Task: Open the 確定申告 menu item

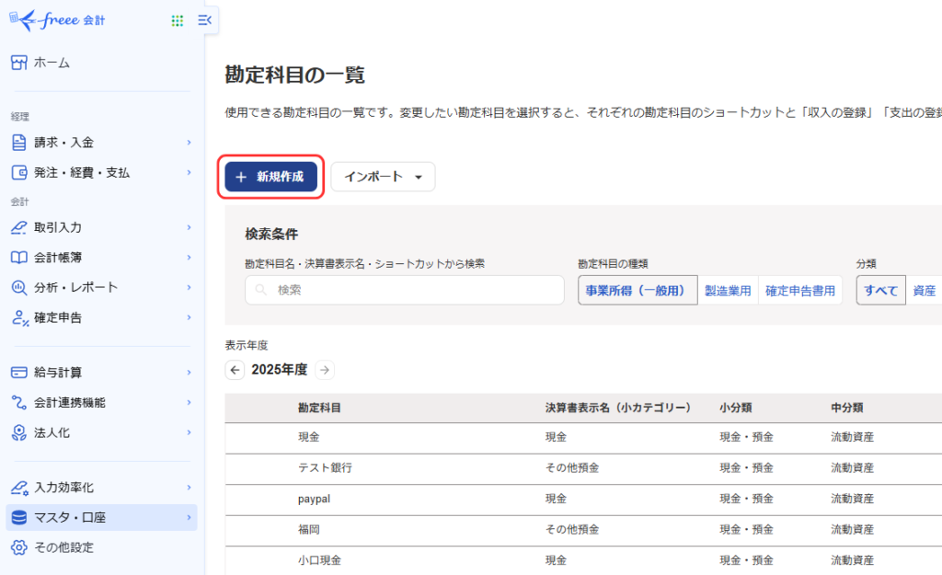Action: pos(58,317)
